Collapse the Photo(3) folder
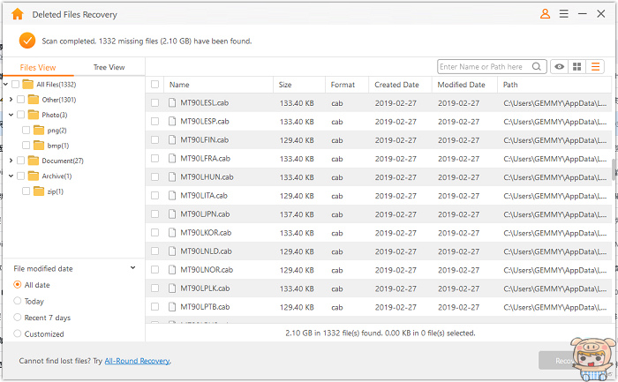Viewport: 618px width, 382px height. tap(10, 115)
